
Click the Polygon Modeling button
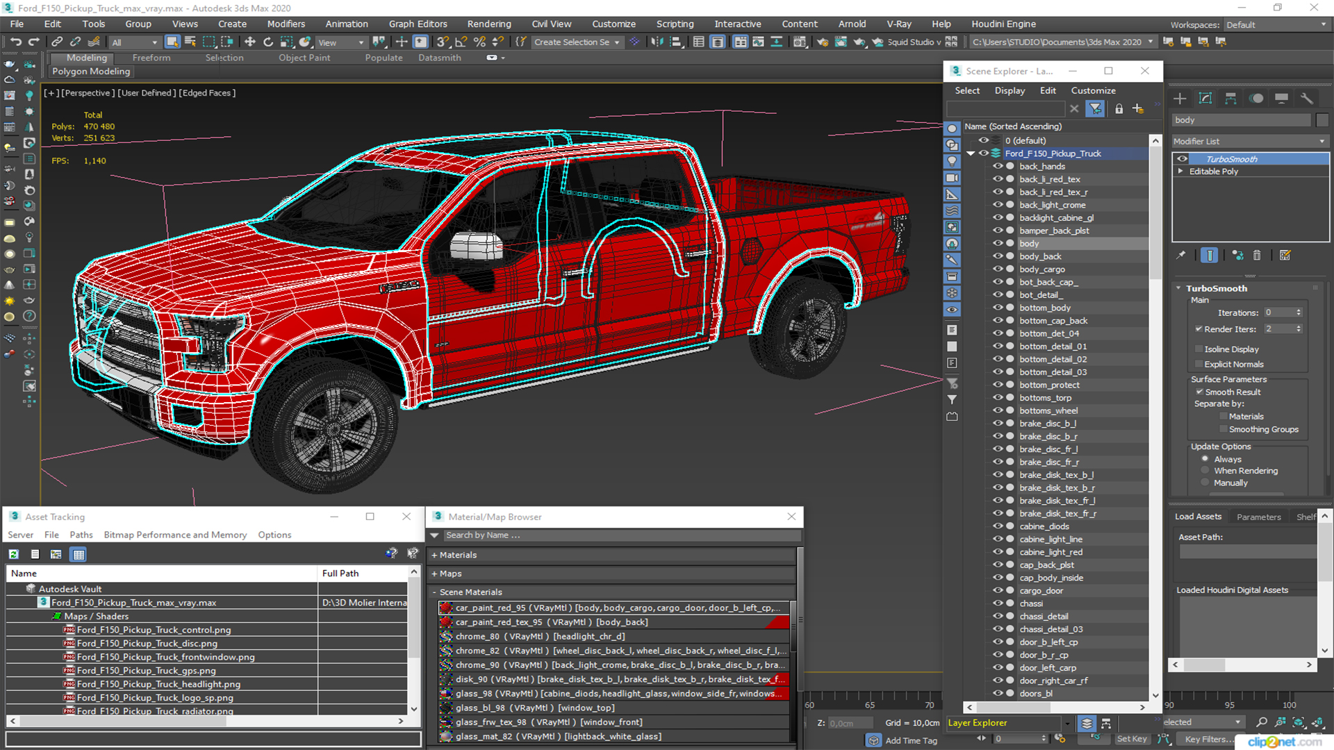coord(91,72)
